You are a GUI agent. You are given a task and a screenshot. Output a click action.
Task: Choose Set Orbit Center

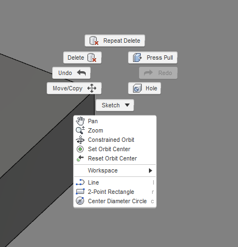(x=115, y=149)
